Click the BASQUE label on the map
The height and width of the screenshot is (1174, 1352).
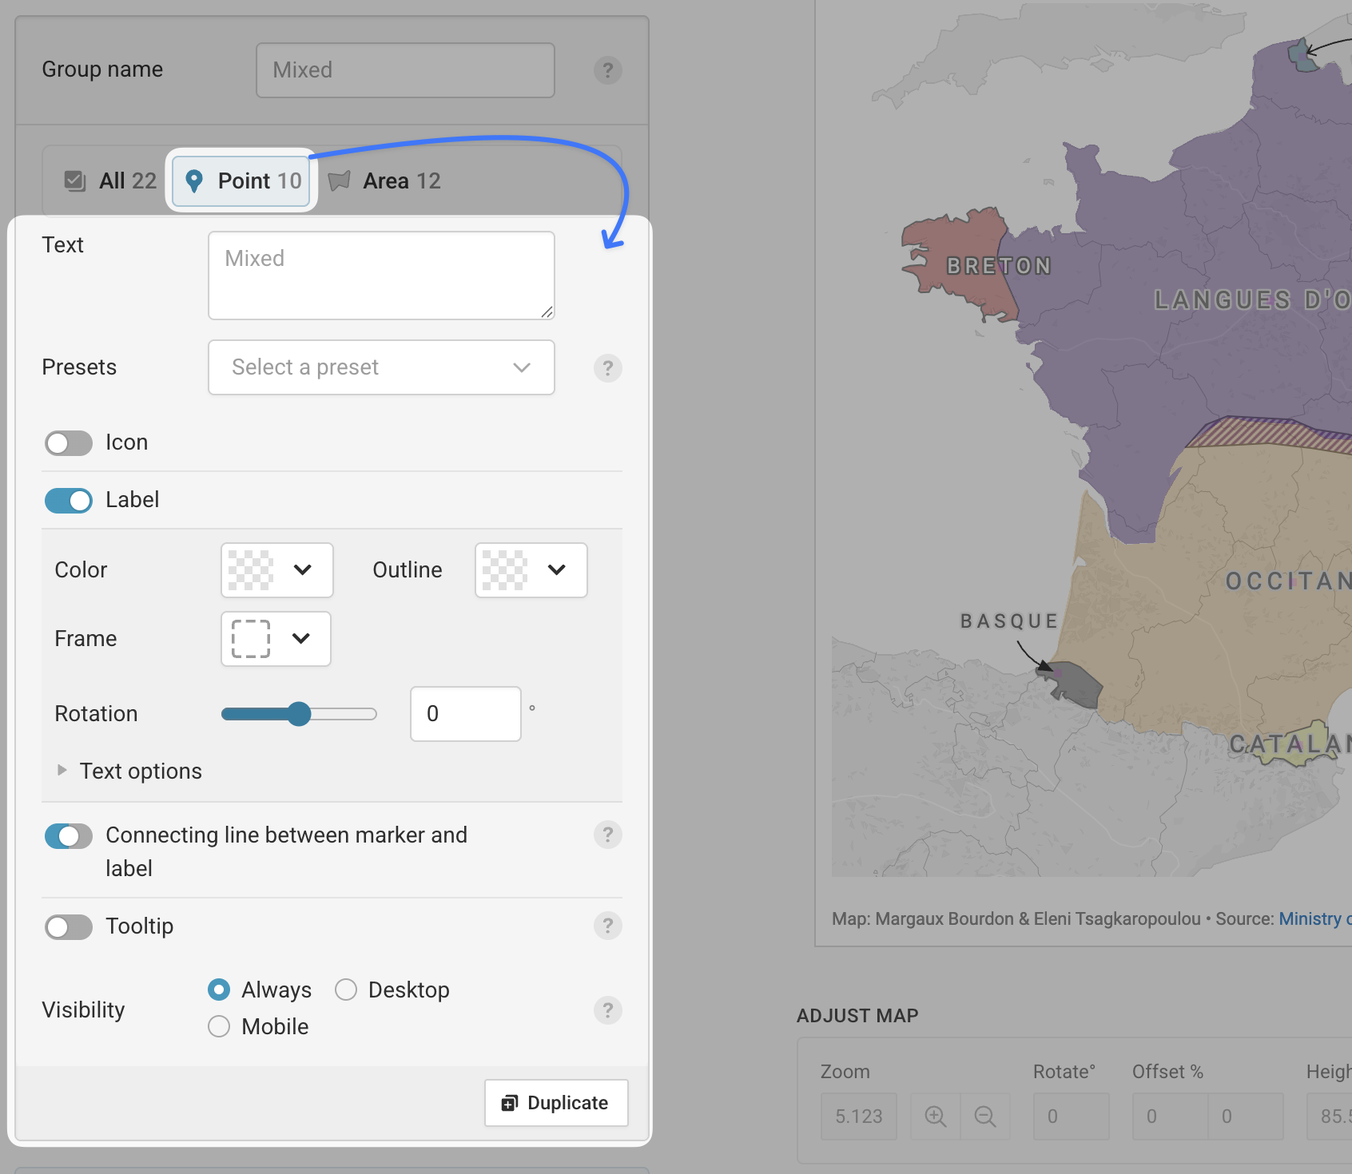pos(1009,621)
